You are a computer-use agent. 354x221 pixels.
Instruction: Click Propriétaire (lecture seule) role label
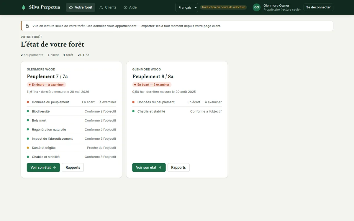(282, 10)
